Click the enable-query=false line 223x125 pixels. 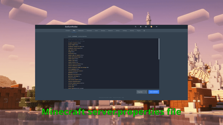[73, 59]
